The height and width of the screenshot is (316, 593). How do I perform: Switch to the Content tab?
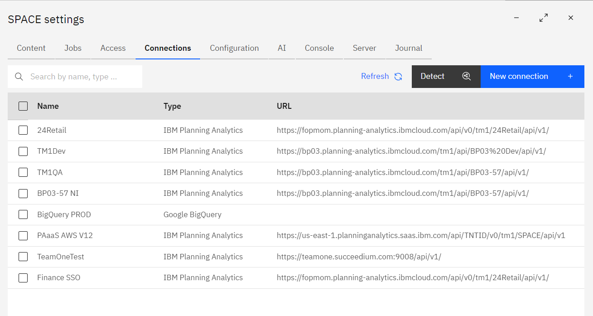click(x=31, y=48)
